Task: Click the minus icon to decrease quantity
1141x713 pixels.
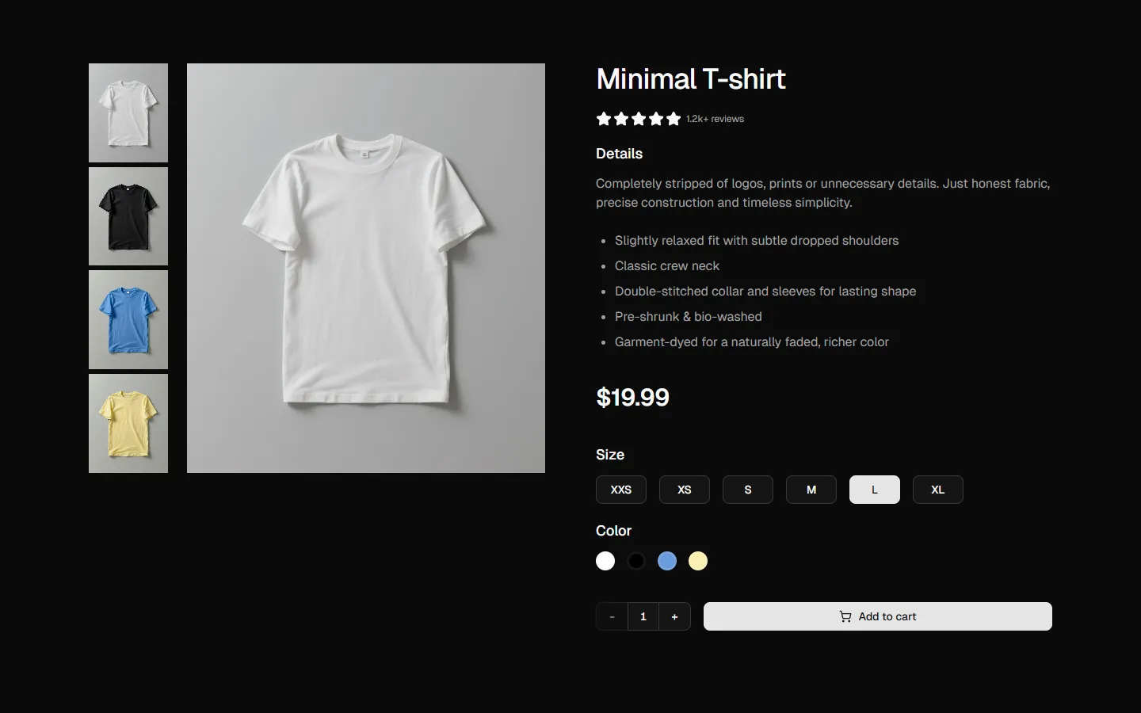Action: 611,616
